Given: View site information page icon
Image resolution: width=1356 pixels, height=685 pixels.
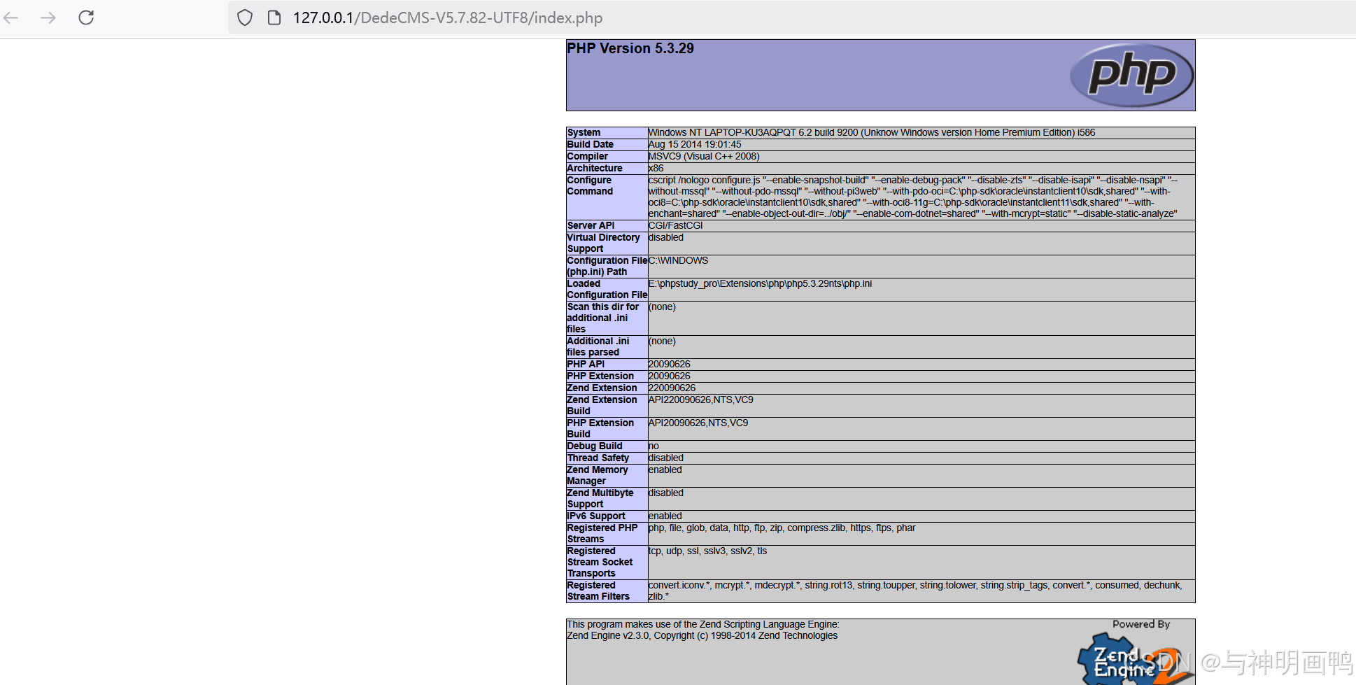Looking at the screenshot, I should (x=274, y=17).
